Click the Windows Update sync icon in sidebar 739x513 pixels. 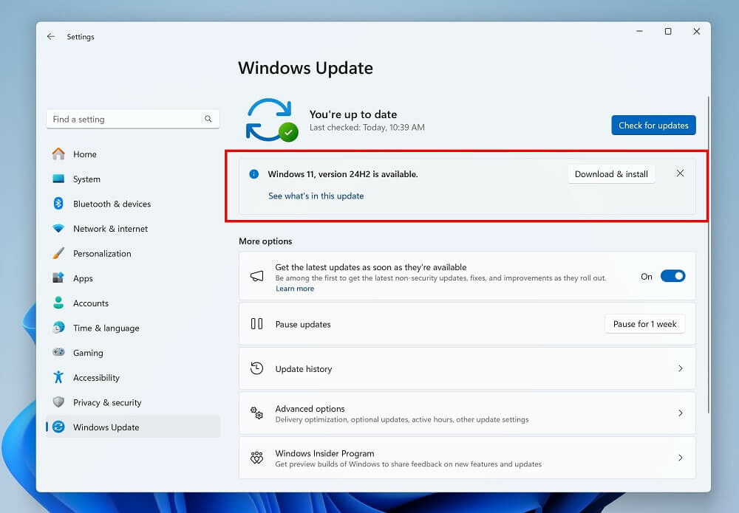[58, 427]
